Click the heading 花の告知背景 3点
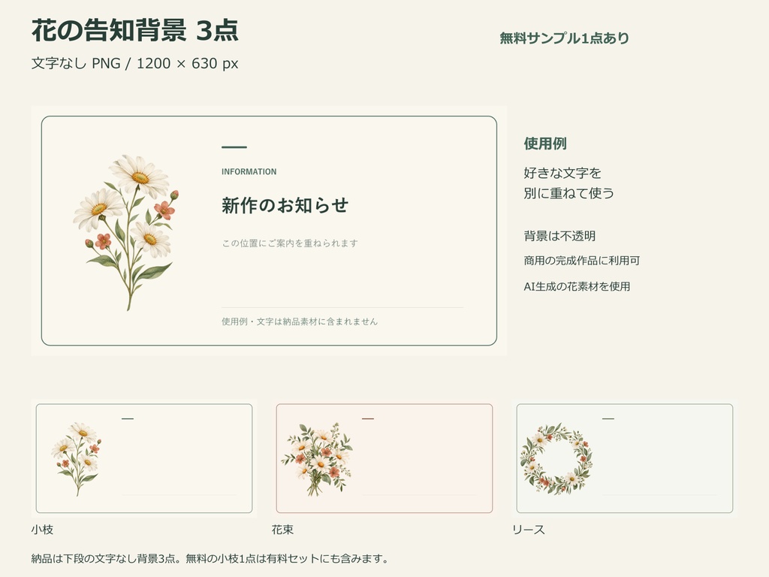This screenshot has width=769, height=577. (135, 30)
